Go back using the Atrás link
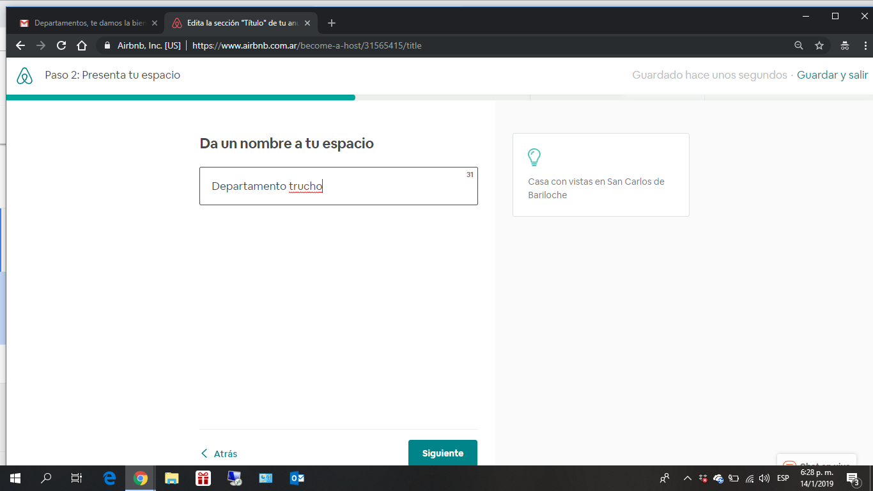Viewport: 873px width, 491px height. (219, 453)
